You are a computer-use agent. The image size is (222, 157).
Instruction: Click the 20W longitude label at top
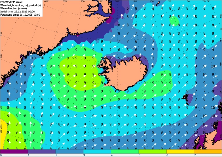(117, 1)
